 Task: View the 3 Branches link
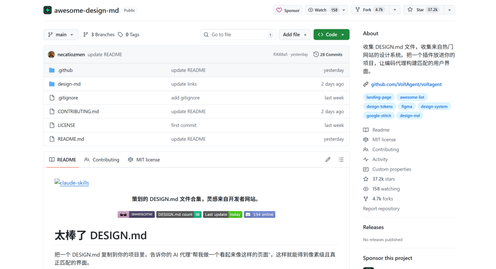(99, 34)
